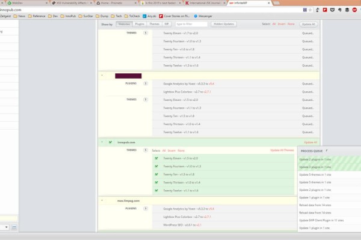
Task: Click Invert for innopub.com themes
Action: click(x=171, y=151)
